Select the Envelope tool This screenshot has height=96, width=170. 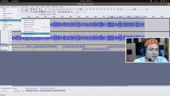34,9
